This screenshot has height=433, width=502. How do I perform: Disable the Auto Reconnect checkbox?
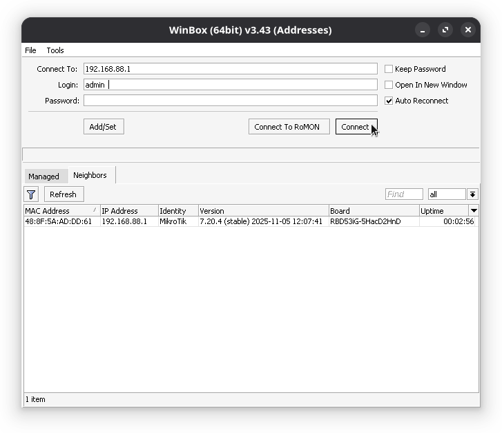(389, 101)
